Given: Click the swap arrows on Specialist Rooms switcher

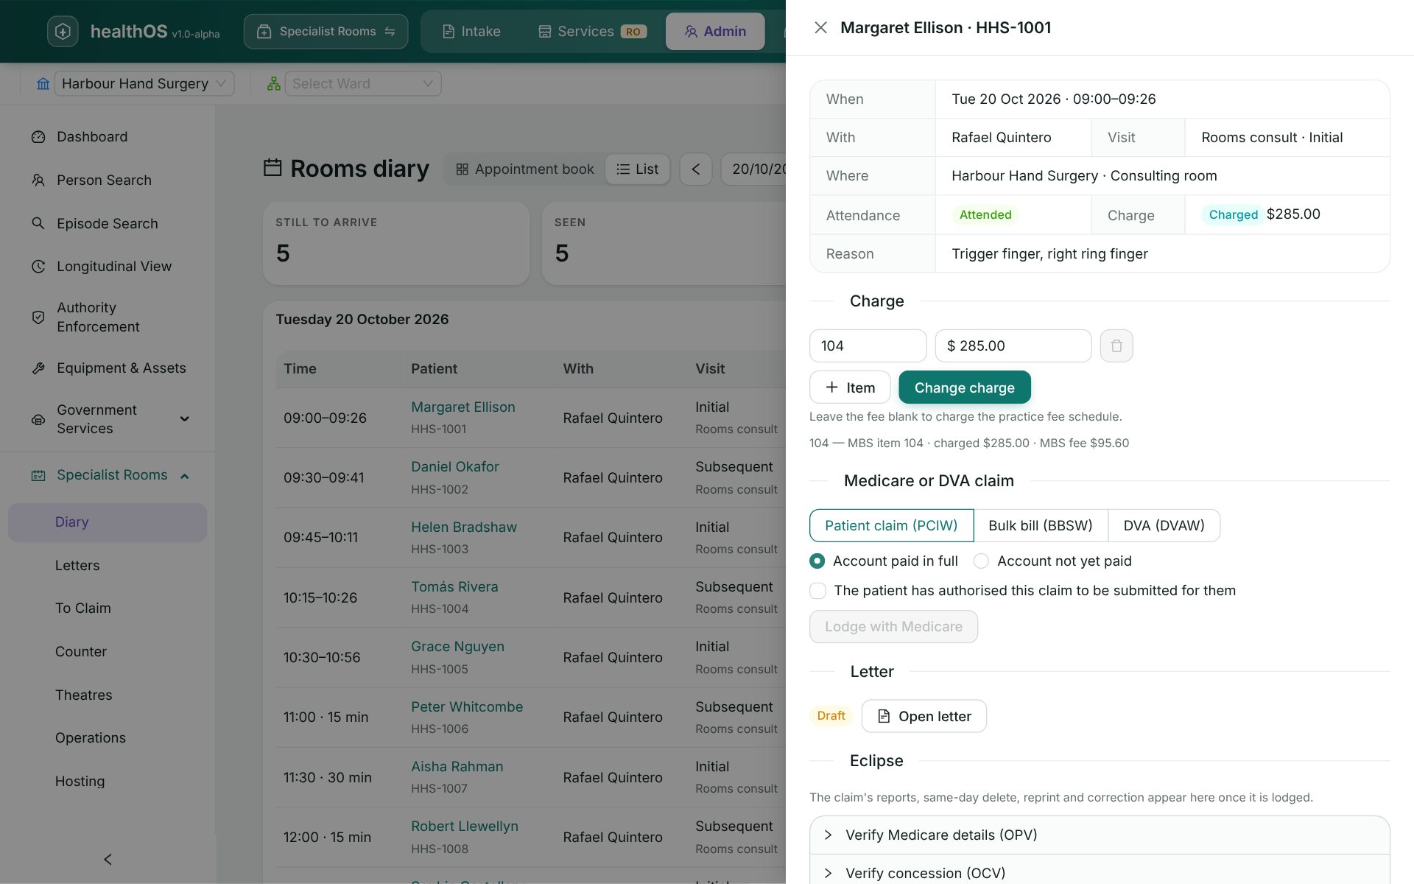Looking at the screenshot, I should [x=390, y=32].
